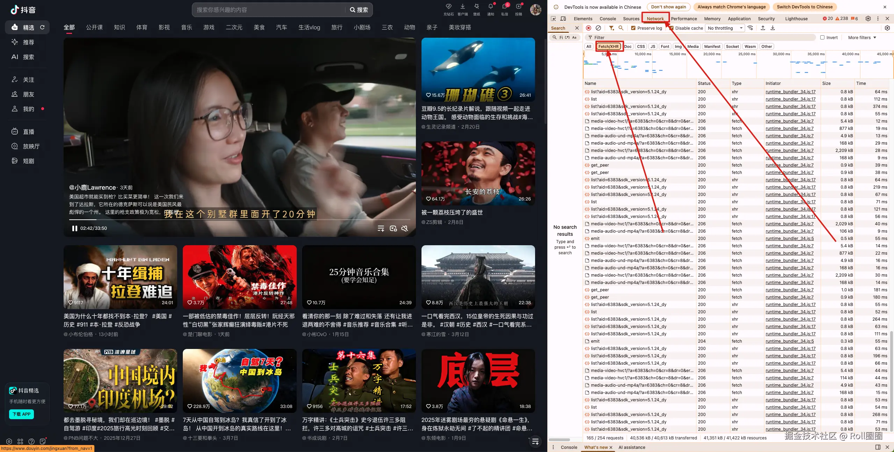This screenshot has height=452, width=894.
Task: Pause the featured video
Action: [74, 228]
